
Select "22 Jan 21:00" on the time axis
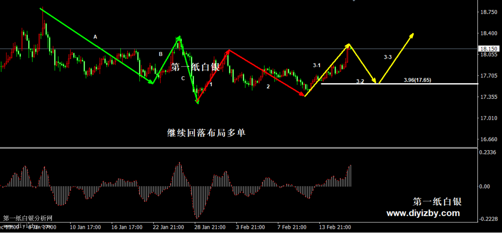[169, 227]
